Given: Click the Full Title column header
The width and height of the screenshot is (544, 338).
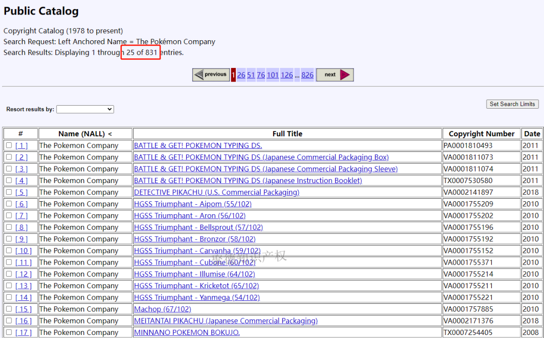Looking at the screenshot, I should 287,134.
